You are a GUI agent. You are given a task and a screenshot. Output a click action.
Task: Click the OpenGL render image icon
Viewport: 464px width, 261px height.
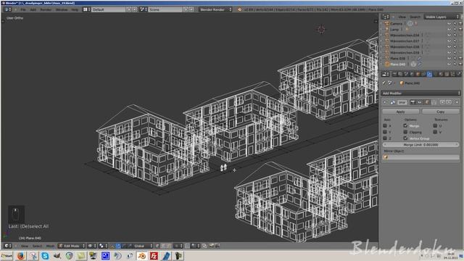pyautogui.click(x=212, y=246)
